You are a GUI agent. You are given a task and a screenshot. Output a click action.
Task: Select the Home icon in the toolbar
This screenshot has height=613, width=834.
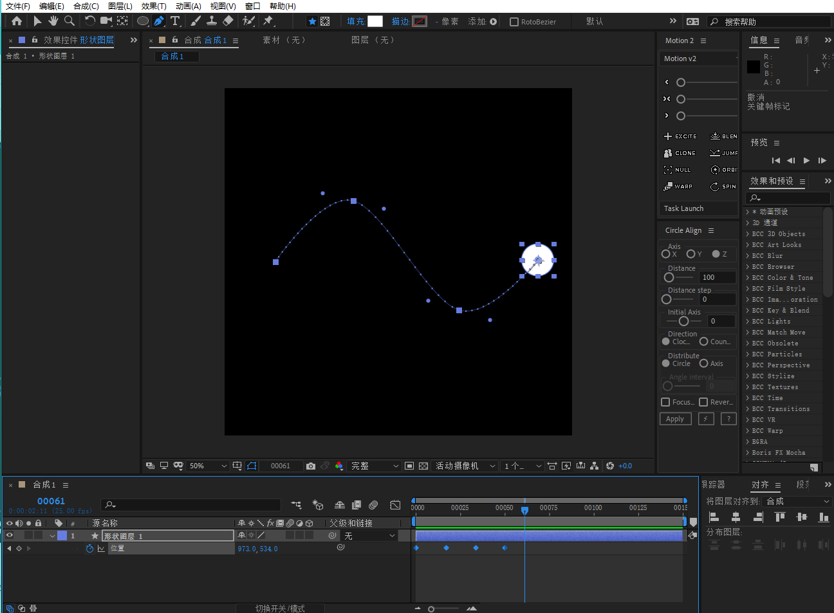tap(17, 21)
